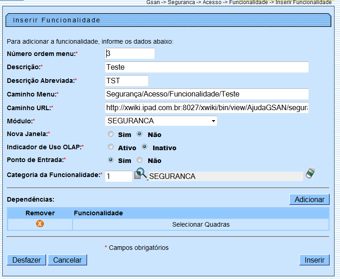Click the Caminho Menu text field

pyautogui.click(x=206, y=94)
